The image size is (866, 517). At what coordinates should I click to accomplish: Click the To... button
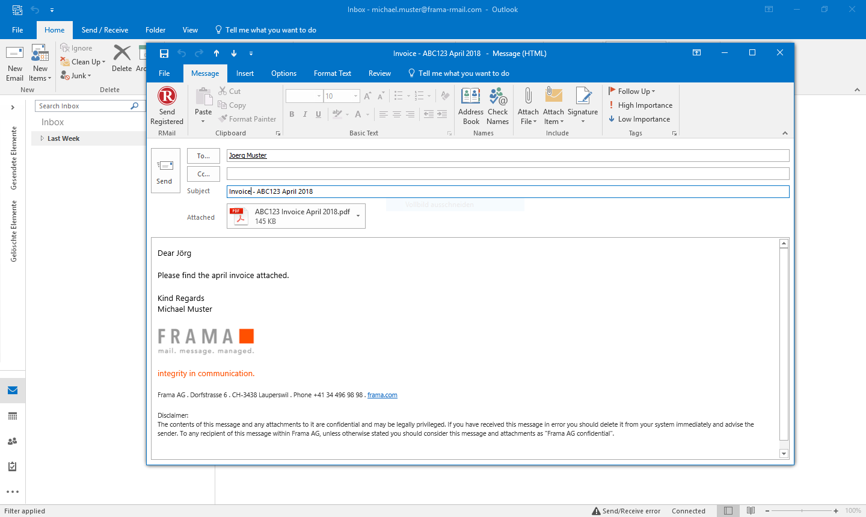(203, 156)
